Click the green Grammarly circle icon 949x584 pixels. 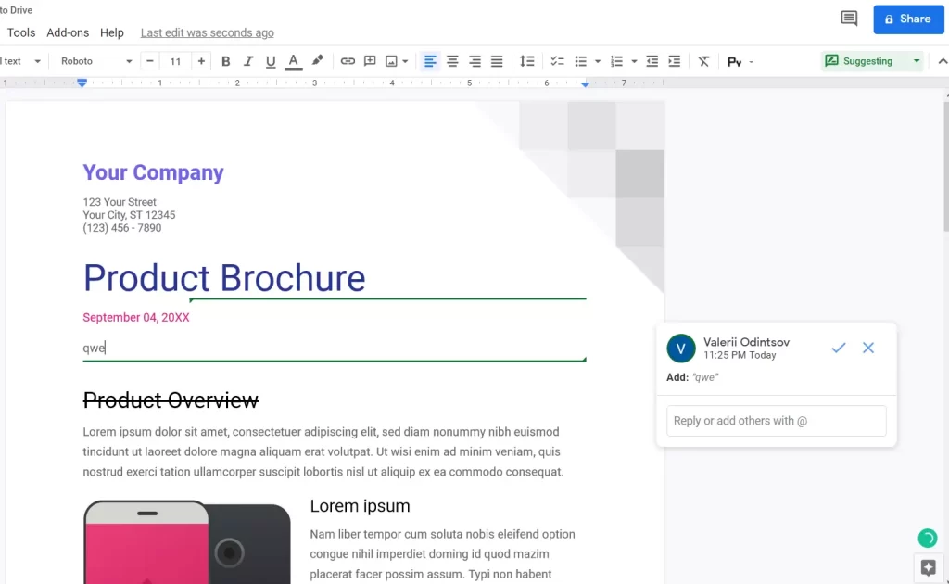click(x=927, y=538)
